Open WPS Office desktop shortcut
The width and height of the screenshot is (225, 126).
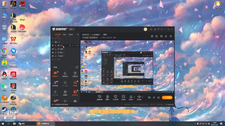(13, 40)
